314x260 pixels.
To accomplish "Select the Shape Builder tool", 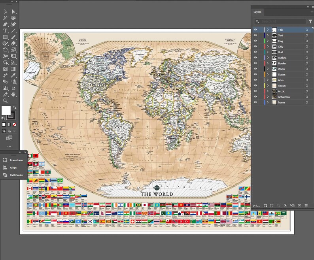I will [5, 63].
